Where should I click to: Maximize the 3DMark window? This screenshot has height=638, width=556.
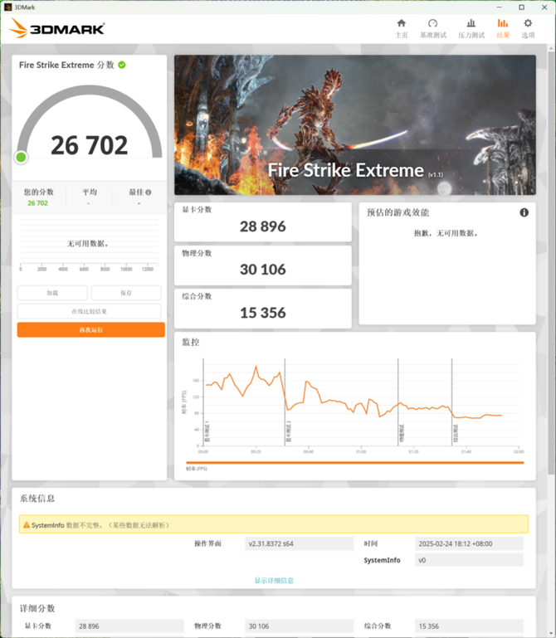coord(521,7)
